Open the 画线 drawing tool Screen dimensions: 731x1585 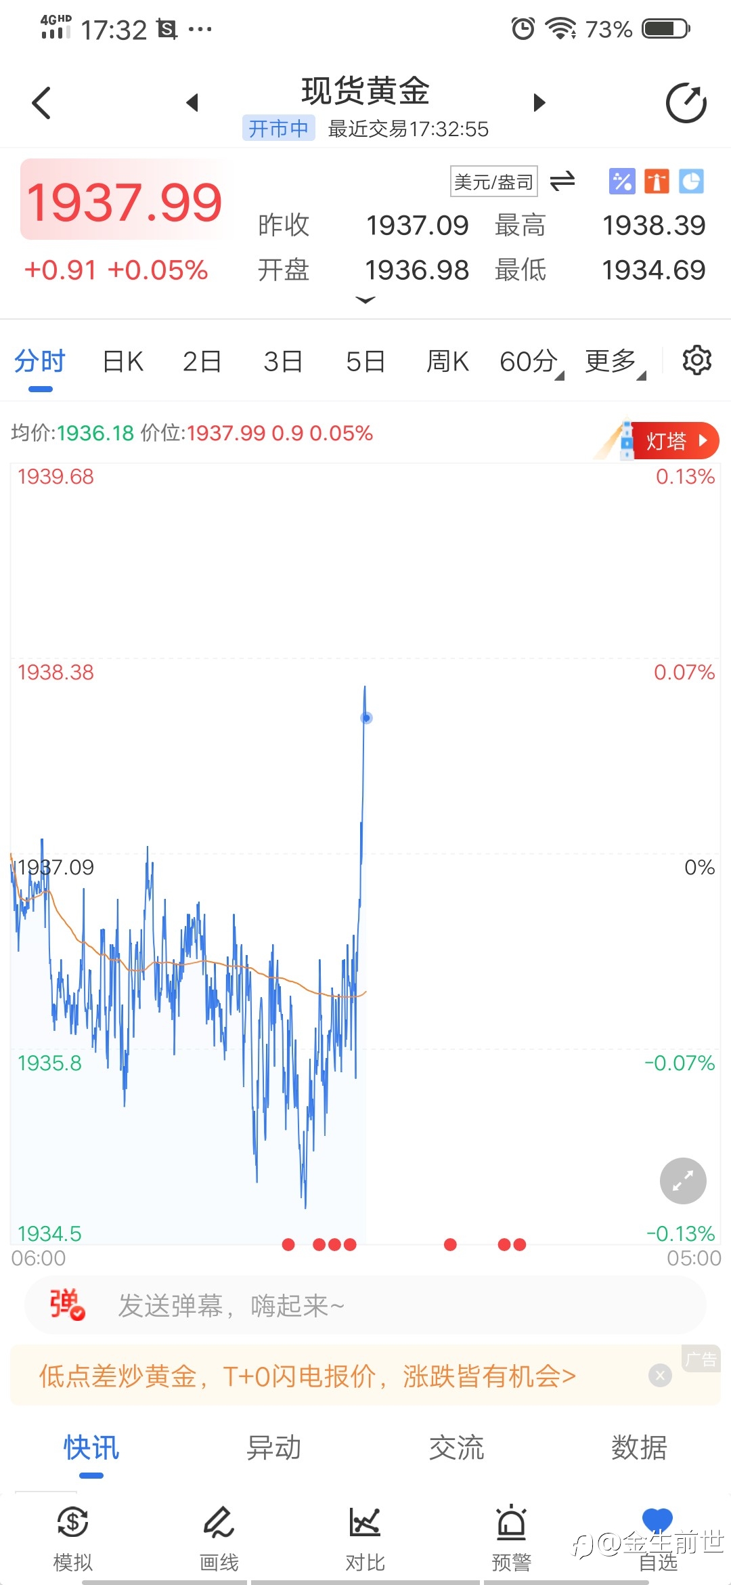pyautogui.click(x=219, y=1538)
